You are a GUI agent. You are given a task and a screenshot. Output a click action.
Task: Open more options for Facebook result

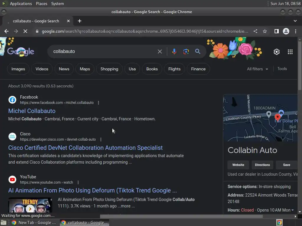99,103
